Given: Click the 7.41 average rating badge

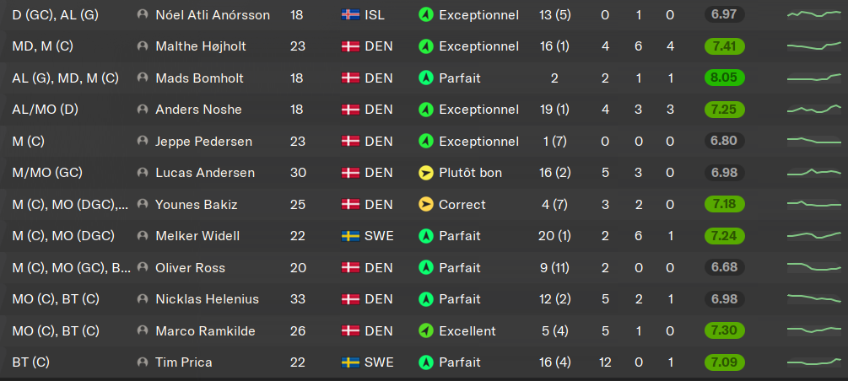Looking at the screenshot, I should 724,46.
